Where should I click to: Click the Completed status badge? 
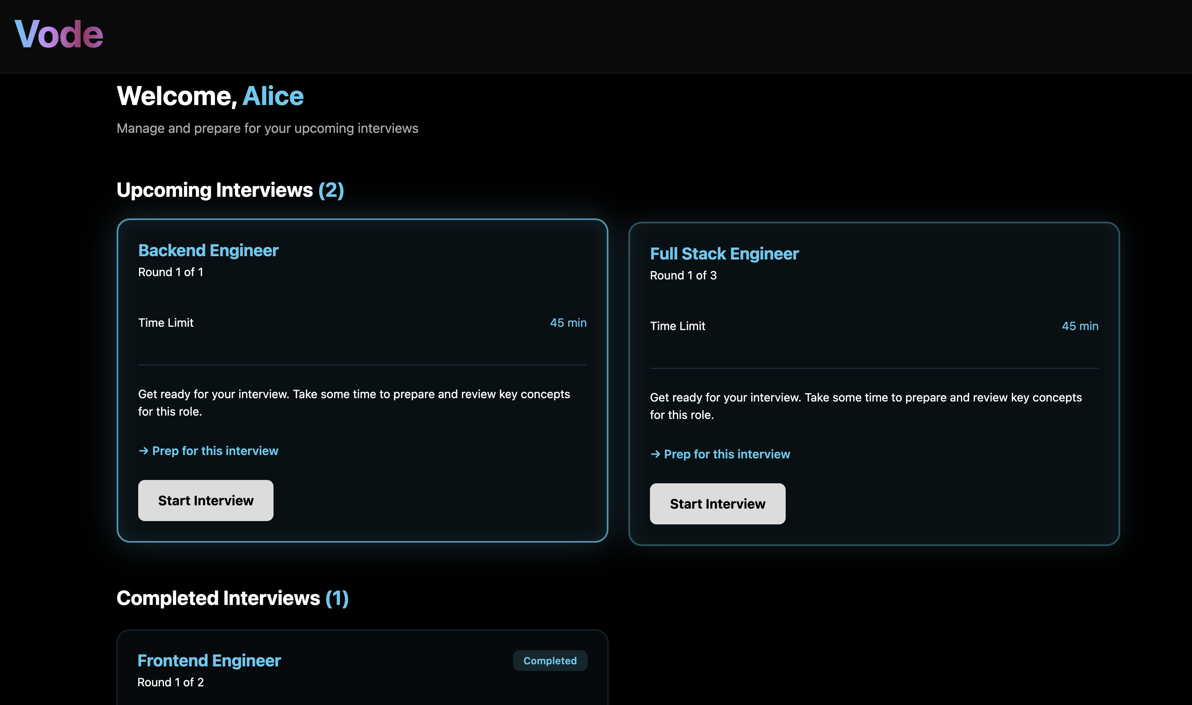coord(550,660)
